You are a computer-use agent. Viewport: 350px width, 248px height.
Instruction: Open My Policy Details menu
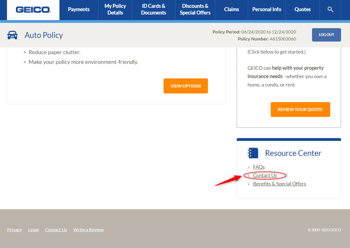coord(115,10)
